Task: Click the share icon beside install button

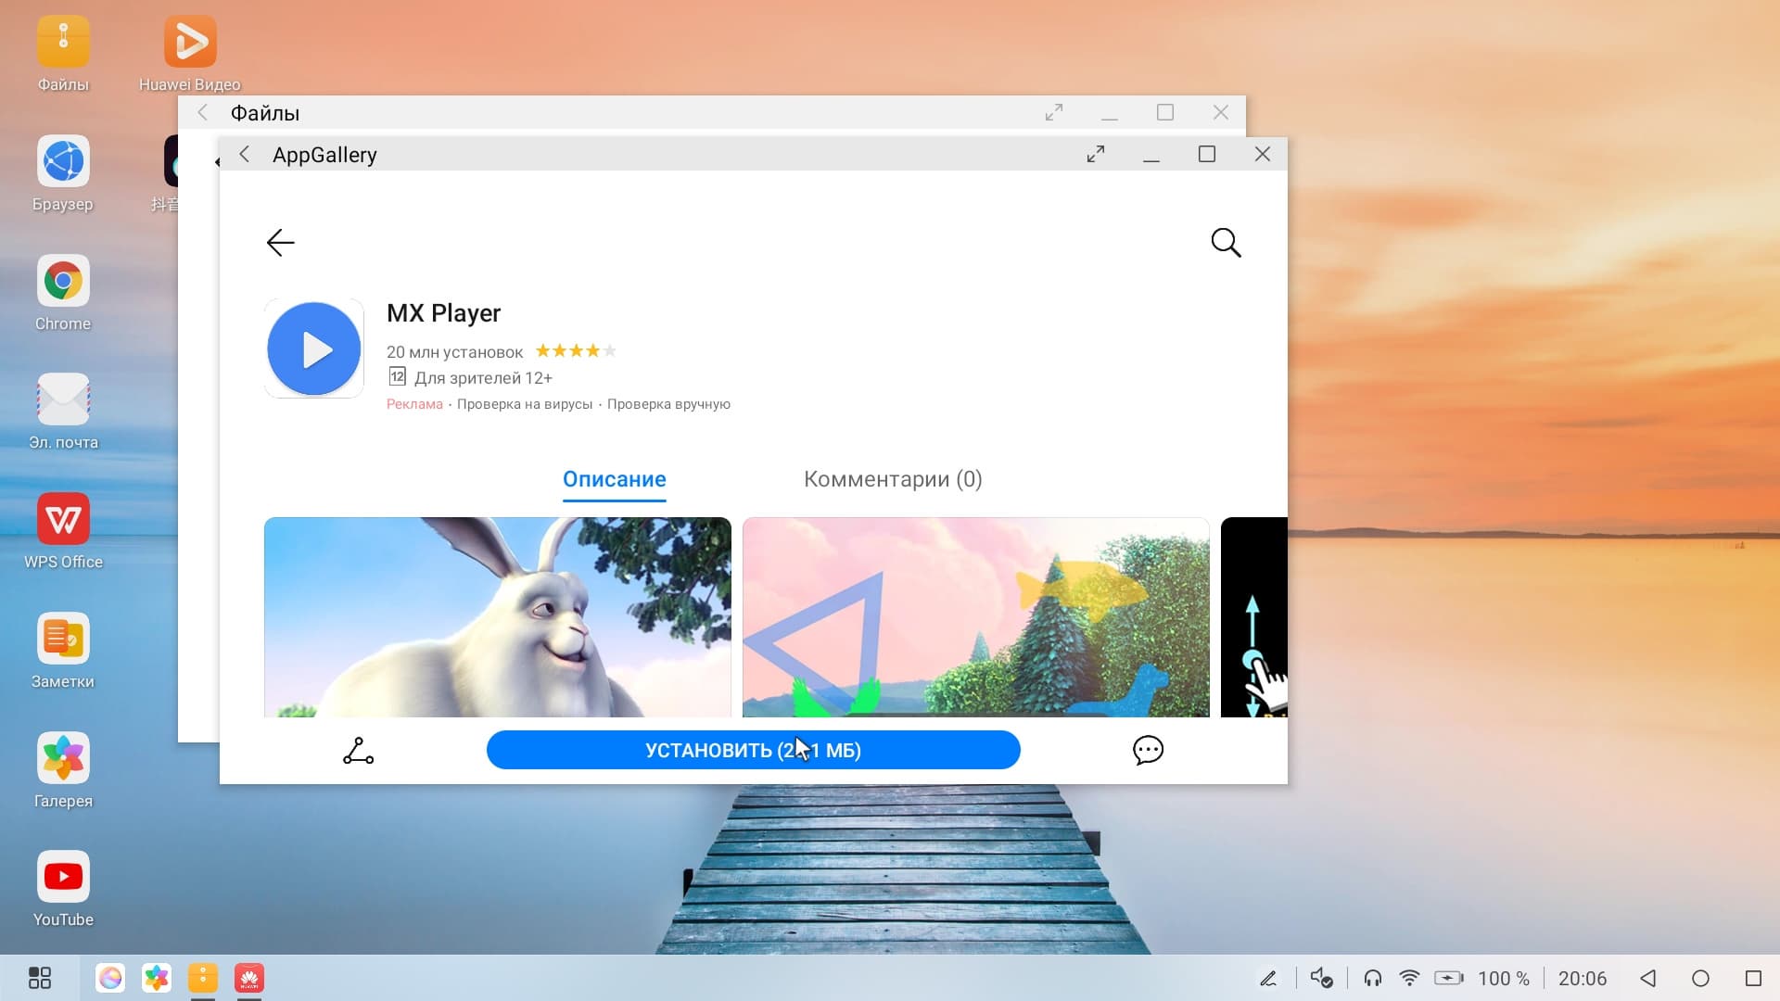Action: [358, 751]
